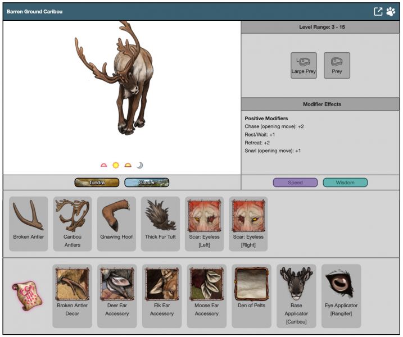Select the purple Speed stat tag
The image size is (403, 337).
pos(295,183)
